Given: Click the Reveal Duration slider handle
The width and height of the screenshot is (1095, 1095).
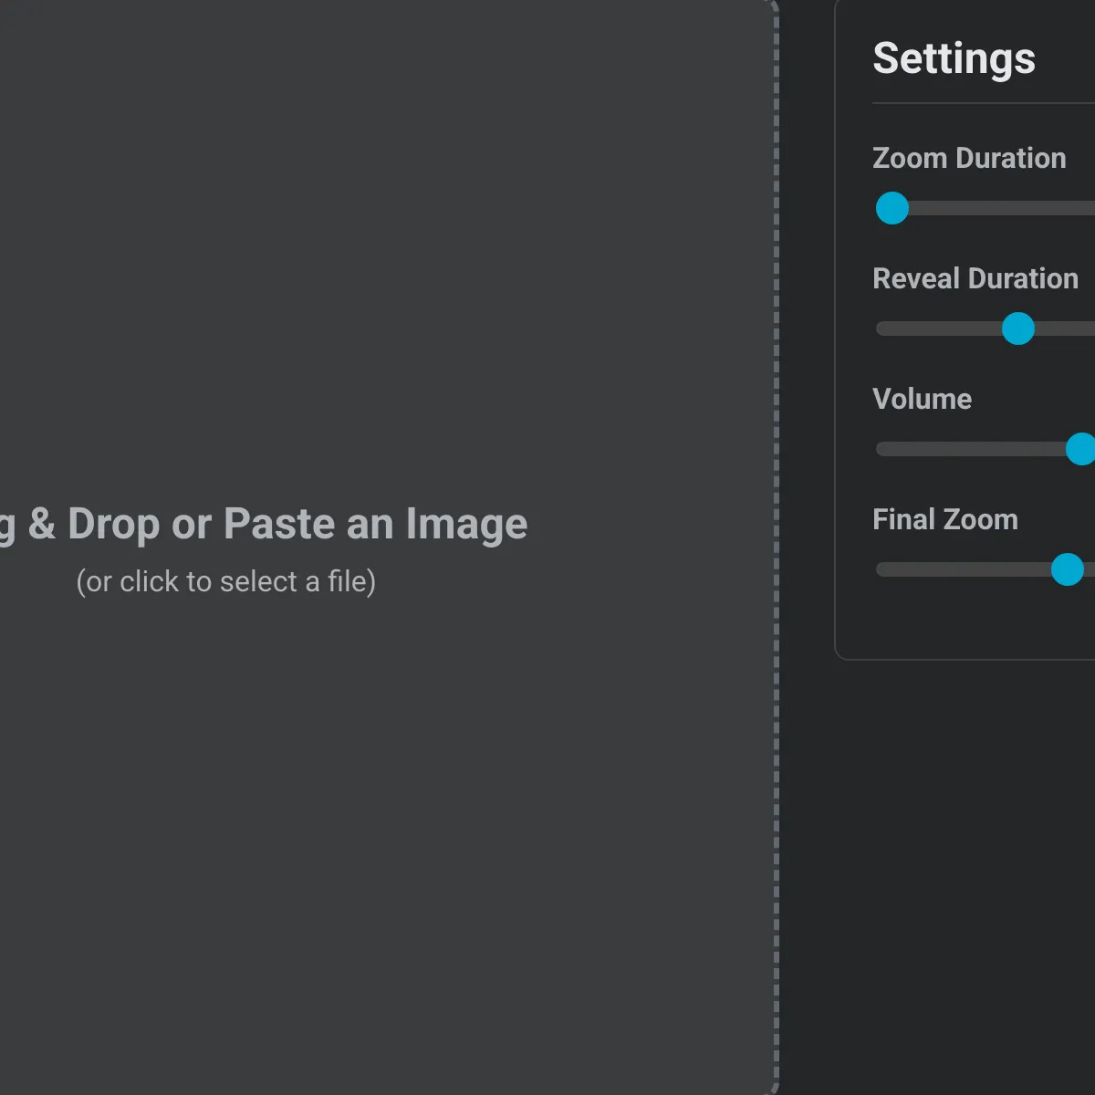Looking at the screenshot, I should [1017, 328].
